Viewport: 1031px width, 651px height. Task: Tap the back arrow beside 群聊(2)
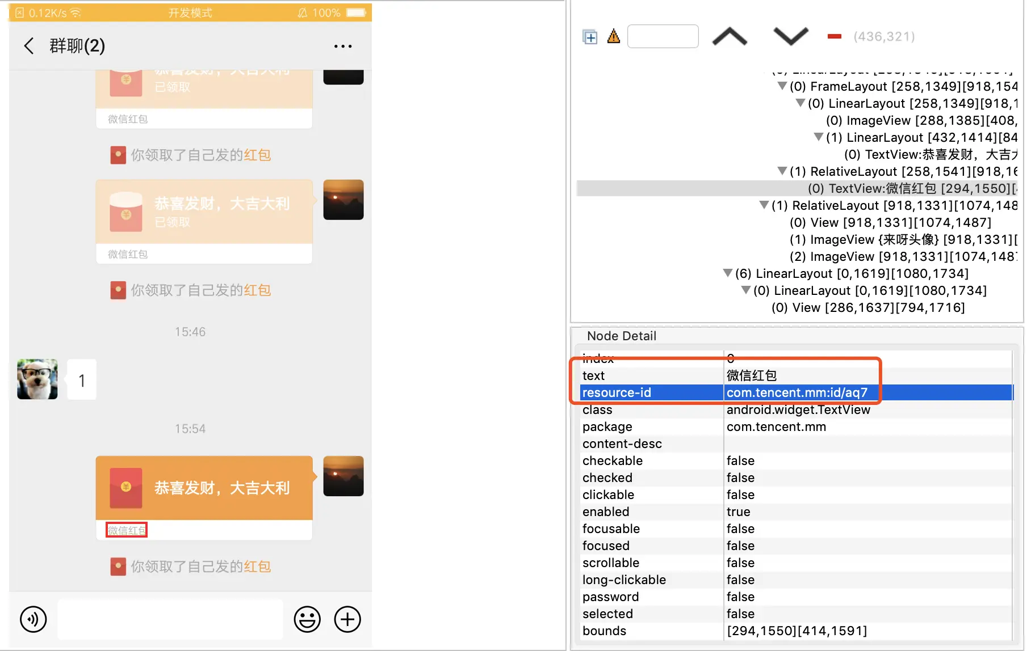pos(29,46)
